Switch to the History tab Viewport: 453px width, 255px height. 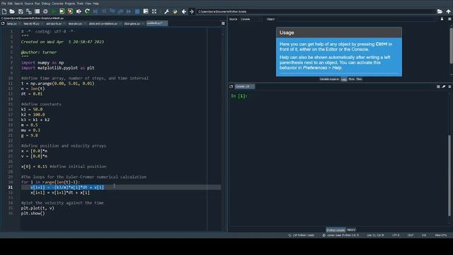[351, 229]
